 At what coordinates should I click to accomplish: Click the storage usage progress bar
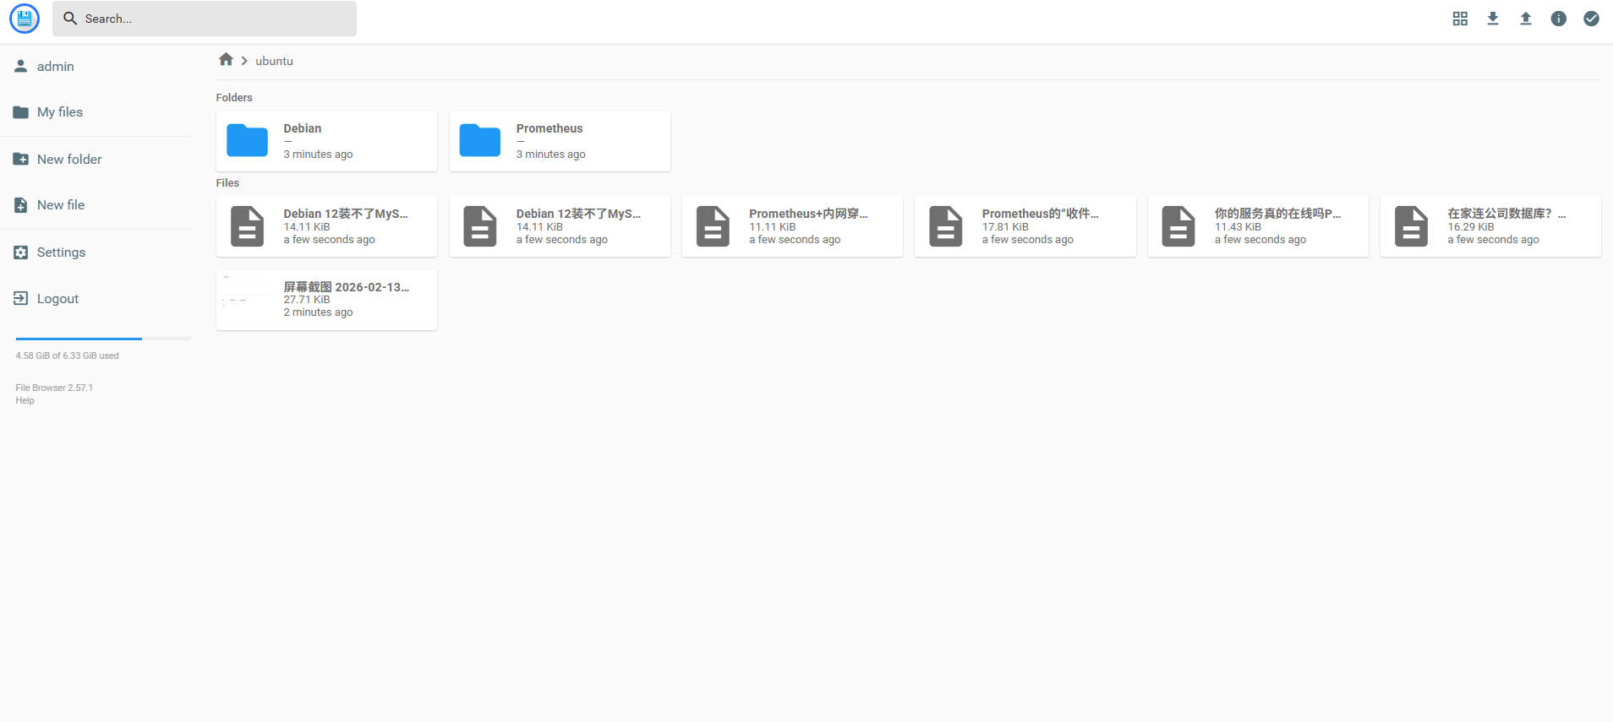coord(103,339)
